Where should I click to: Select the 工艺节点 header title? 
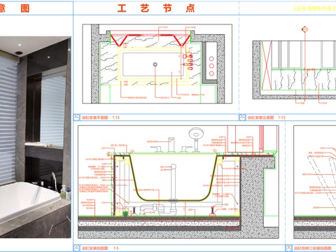click(x=156, y=8)
